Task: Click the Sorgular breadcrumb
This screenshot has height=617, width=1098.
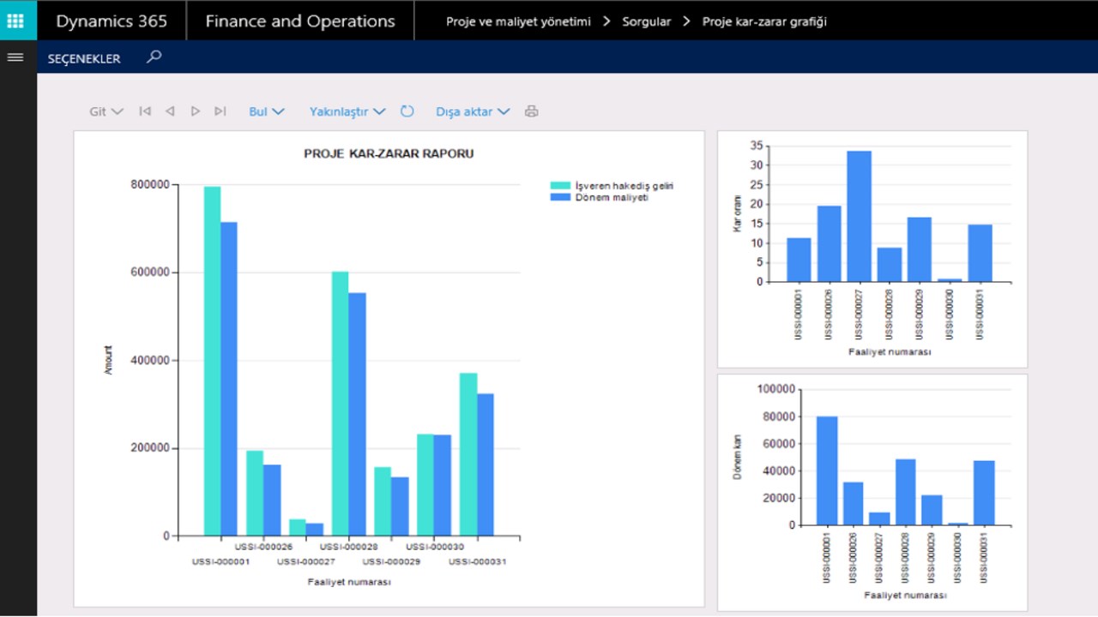Action: 646,21
